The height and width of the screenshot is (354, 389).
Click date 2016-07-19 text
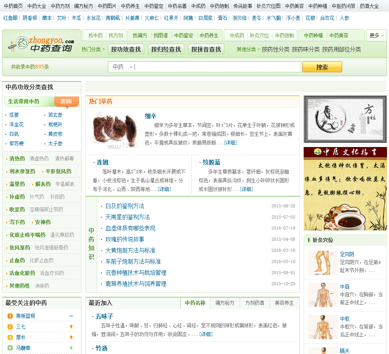tap(283, 228)
